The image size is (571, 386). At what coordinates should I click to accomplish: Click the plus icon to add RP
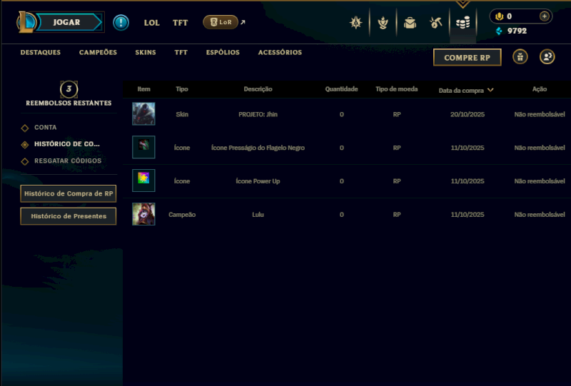click(x=544, y=16)
